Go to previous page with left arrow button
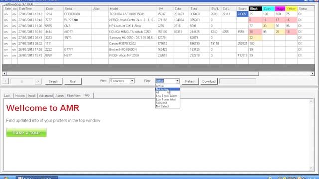 pos(5,81)
